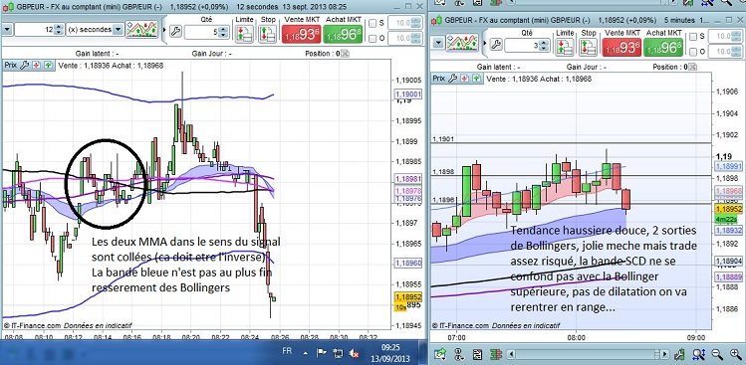Image resolution: width=746 pixels, height=365 pixels.
Task: Open Prix wrench settings on left chart
Action: point(25,65)
